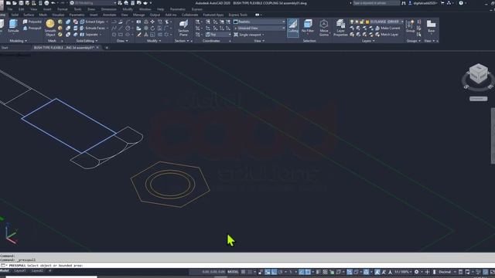495x278 pixels.
Task: Click the Undo arrow in Quick Access toolbar
Action: coord(53,3)
